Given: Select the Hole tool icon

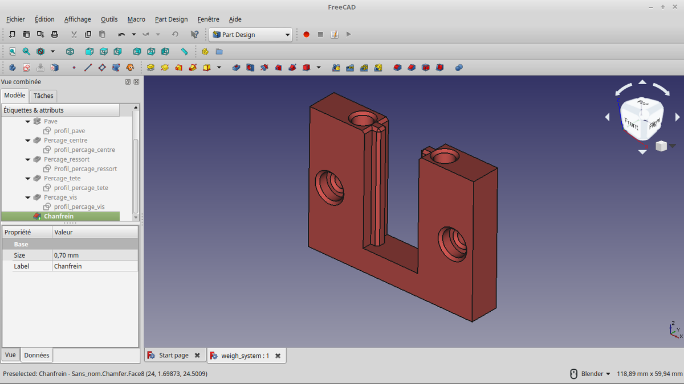Looking at the screenshot, I should (250, 67).
